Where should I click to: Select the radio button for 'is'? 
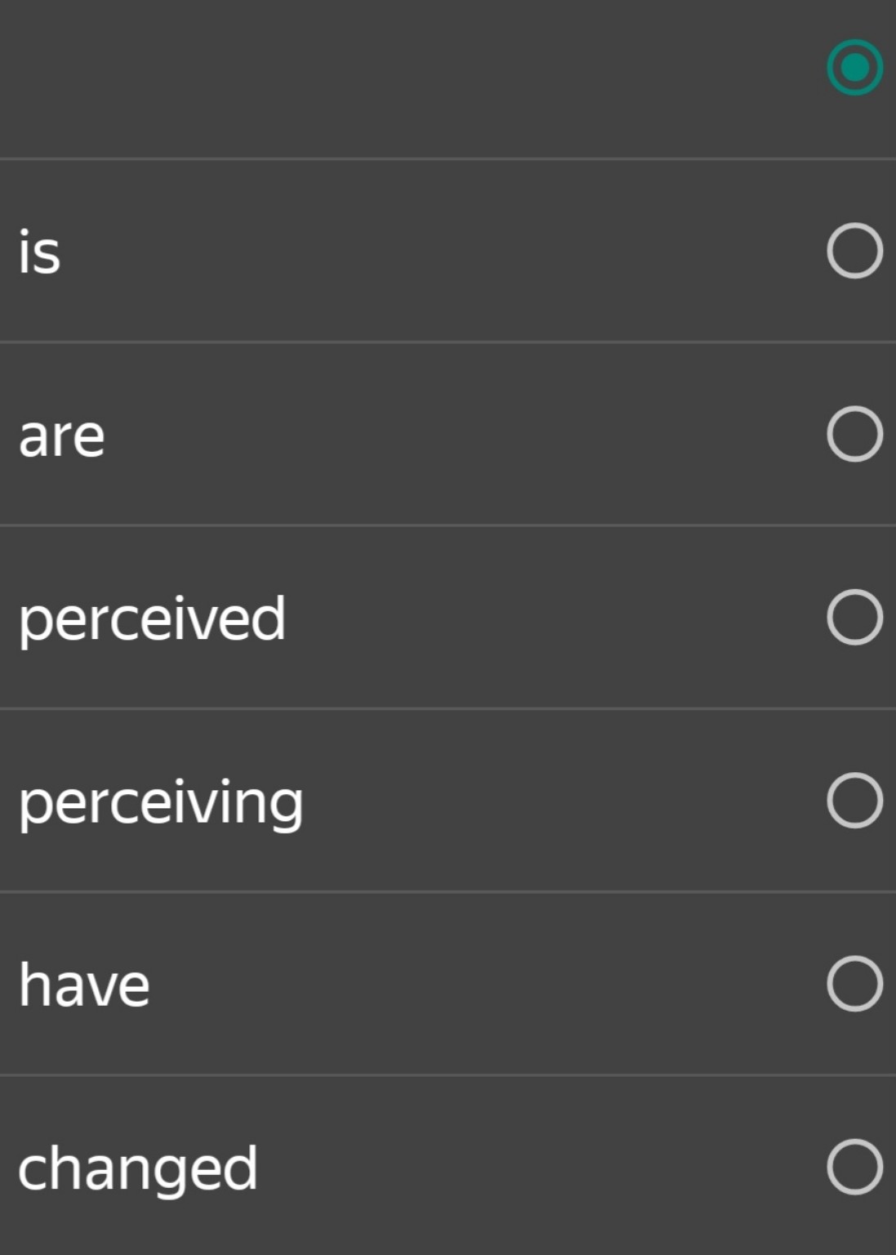click(854, 251)
